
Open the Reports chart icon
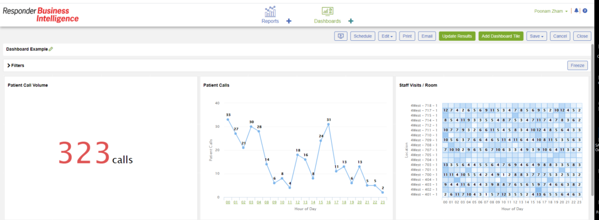270,12
